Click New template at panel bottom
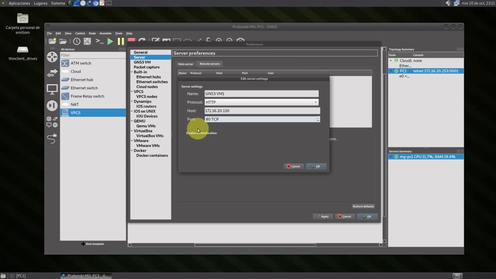The width and height of the screenshot is (496, 279). coord(93,244)
